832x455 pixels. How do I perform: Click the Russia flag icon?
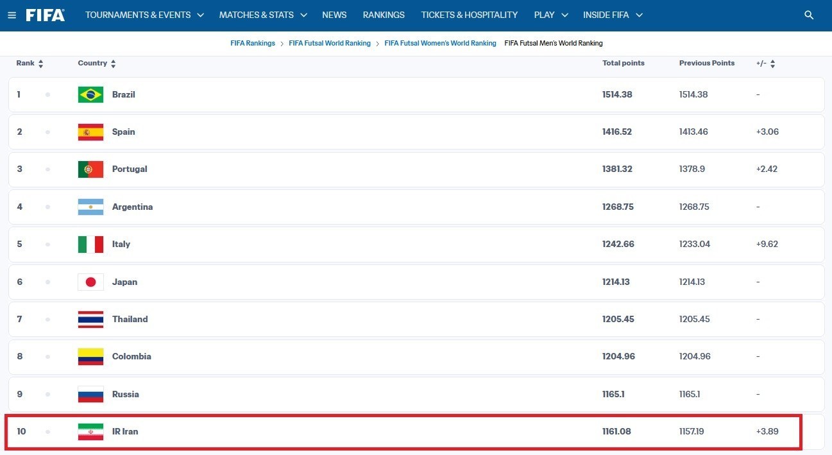pos(90,394)
